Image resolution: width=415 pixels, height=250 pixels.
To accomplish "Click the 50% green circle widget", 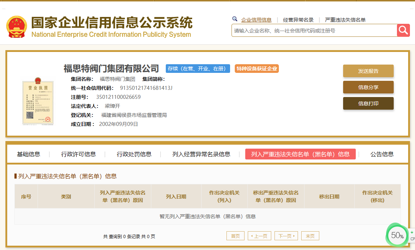I will (397, 235).
